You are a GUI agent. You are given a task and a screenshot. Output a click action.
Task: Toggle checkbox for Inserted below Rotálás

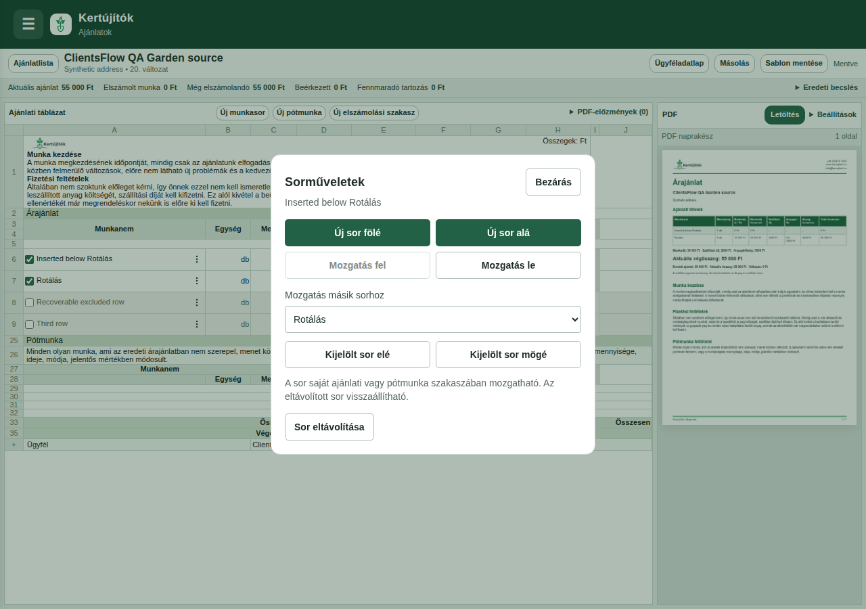[29, 259]
